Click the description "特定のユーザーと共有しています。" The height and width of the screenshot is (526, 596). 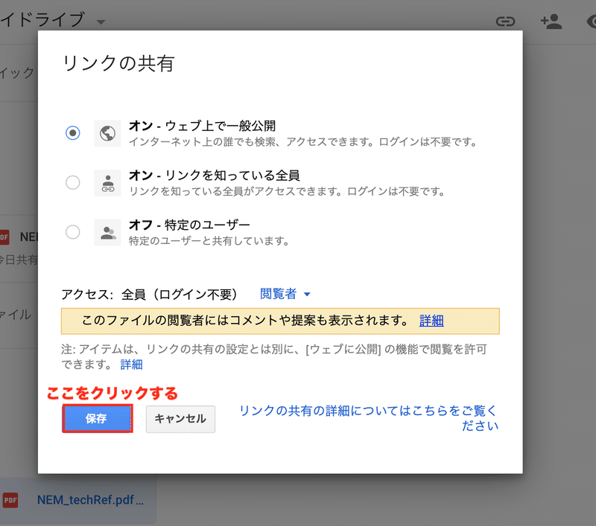(x=210, y=240)
